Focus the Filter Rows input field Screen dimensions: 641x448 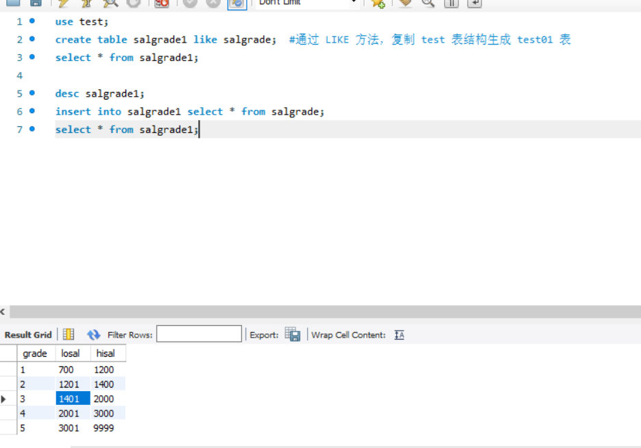coord(199,334)
